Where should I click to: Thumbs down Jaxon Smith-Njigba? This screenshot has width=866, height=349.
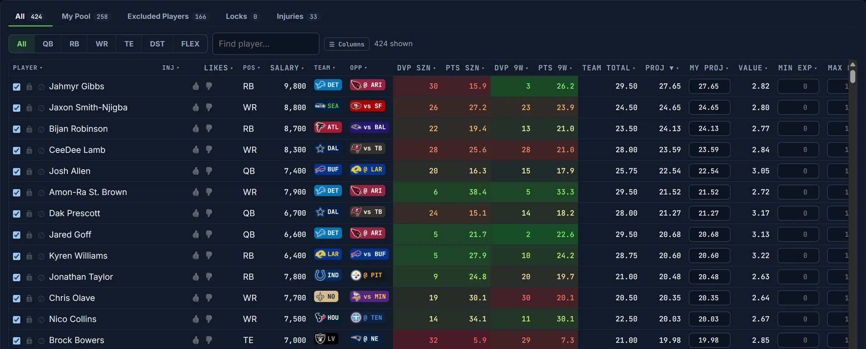[x=209, y=107]
